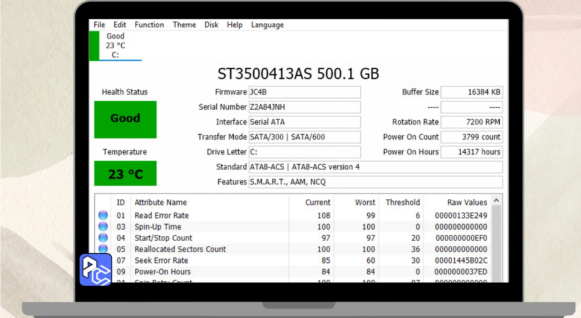Viewport: 581px width, 318px height.
Task: Open the Language menu
Action: 267,25
